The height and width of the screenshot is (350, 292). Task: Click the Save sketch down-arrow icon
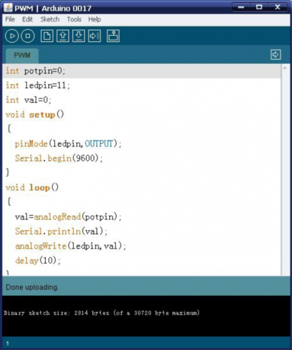(78, 36)
